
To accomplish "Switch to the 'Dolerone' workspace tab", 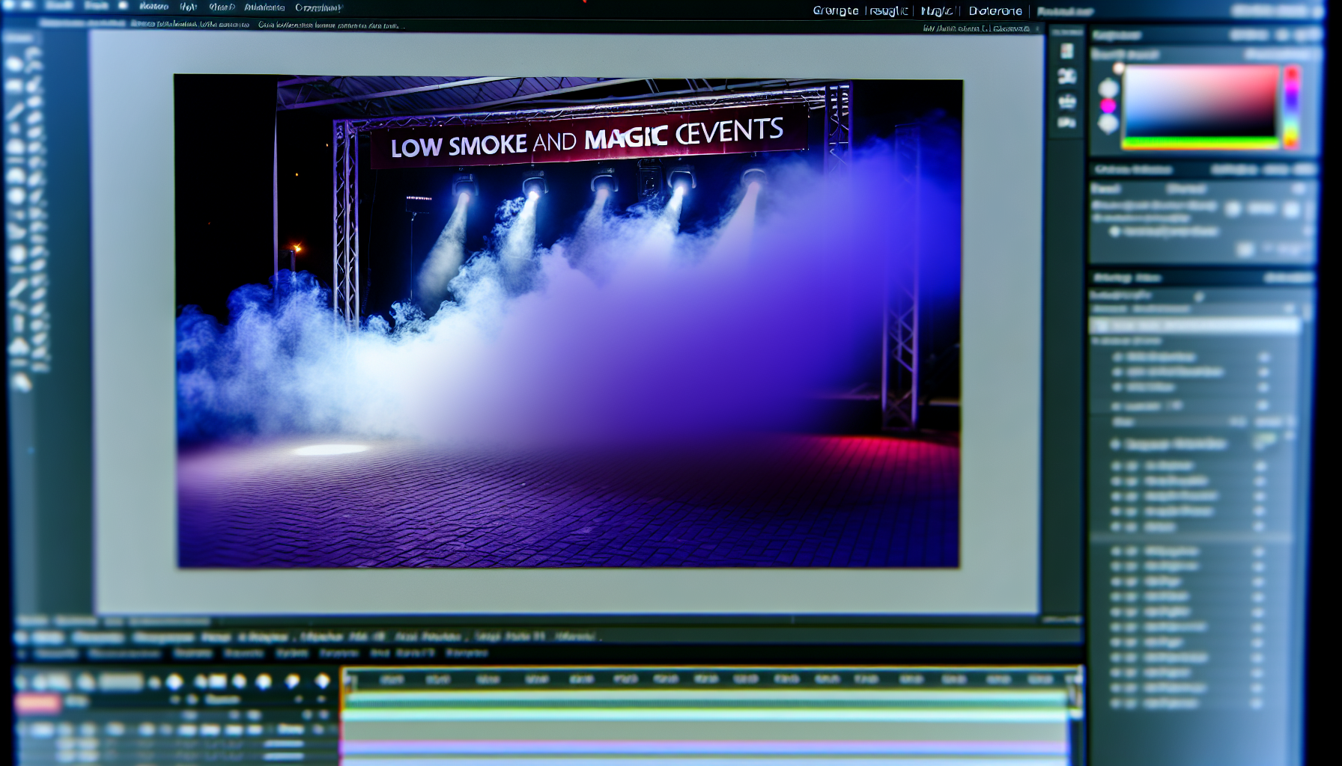I will click(x=995, y=10).
